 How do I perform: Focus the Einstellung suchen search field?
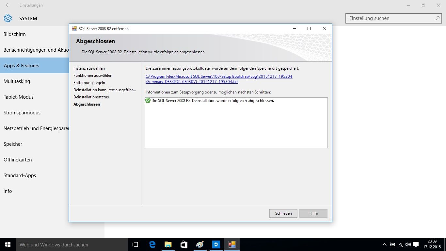pyautogui.click(x=394, y=18)
